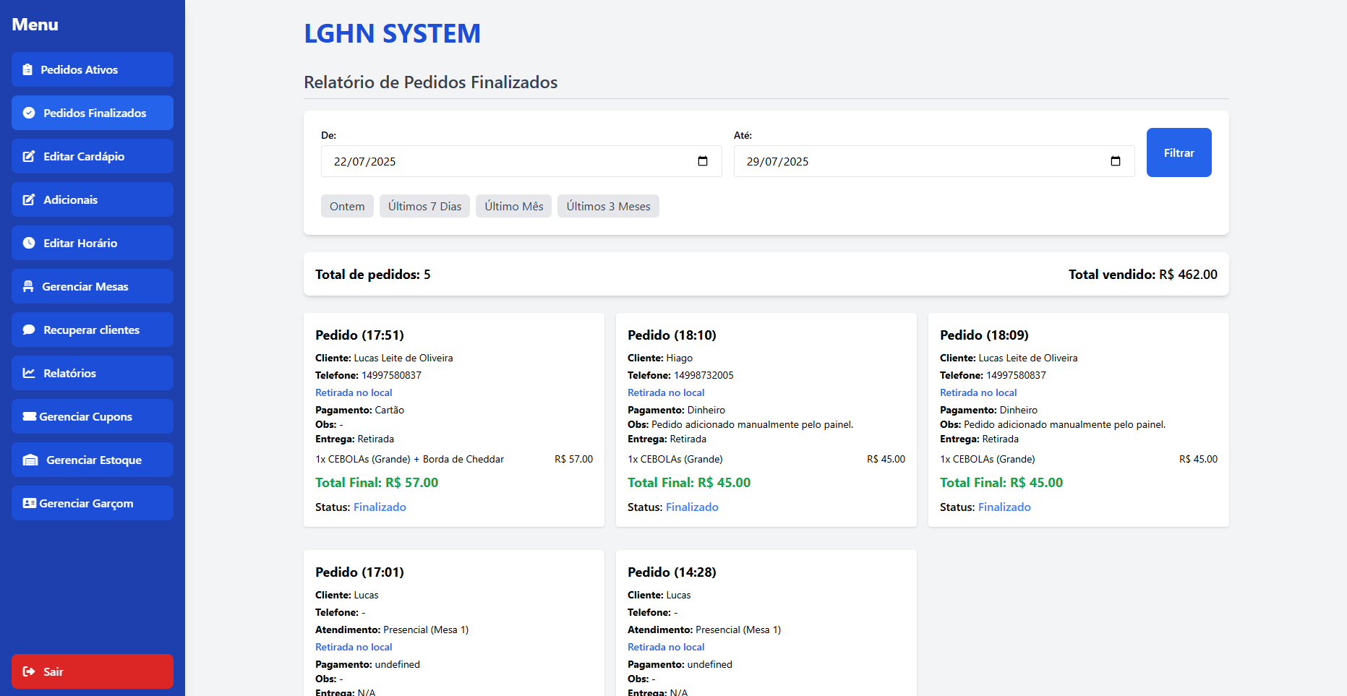
Task: Click the checkmark icon beside Pedidos Finalizados
Action: (x=29, y=113)
